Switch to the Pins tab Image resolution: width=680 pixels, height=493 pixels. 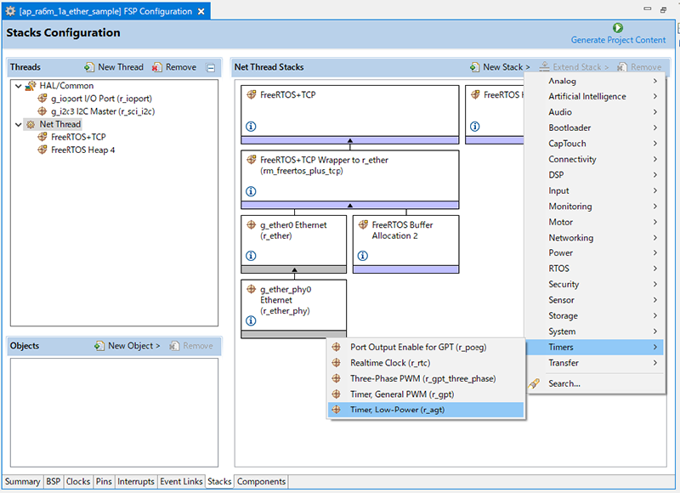coord(104,481)
